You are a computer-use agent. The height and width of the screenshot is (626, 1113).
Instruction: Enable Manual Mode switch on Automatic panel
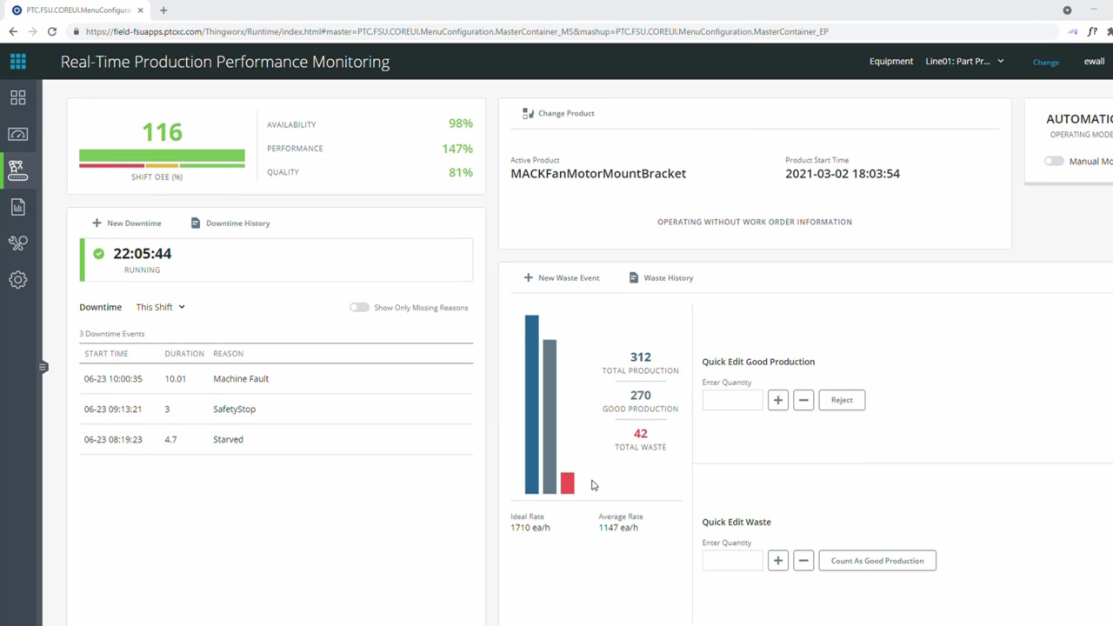(1054, 161)
